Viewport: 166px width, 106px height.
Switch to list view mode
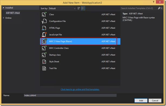83,8
